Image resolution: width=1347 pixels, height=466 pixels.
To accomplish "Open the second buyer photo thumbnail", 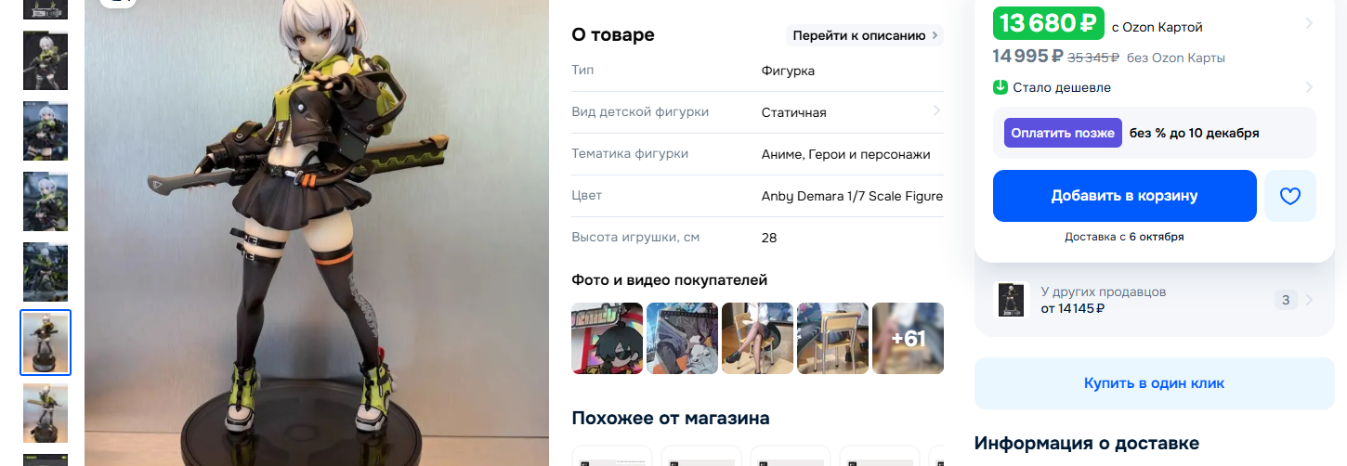I will (682, 338).
